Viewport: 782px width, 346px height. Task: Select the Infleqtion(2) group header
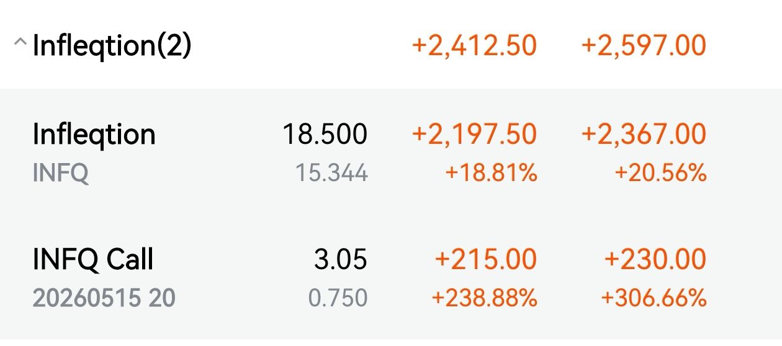(112, 46)
